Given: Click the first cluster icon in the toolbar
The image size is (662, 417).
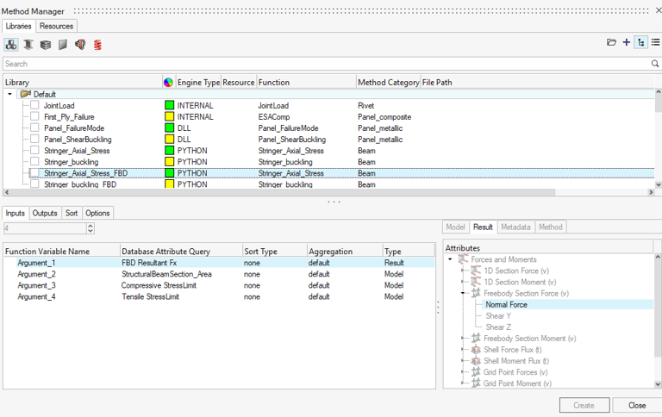Looking at the screenshot, I should point(11,44).
